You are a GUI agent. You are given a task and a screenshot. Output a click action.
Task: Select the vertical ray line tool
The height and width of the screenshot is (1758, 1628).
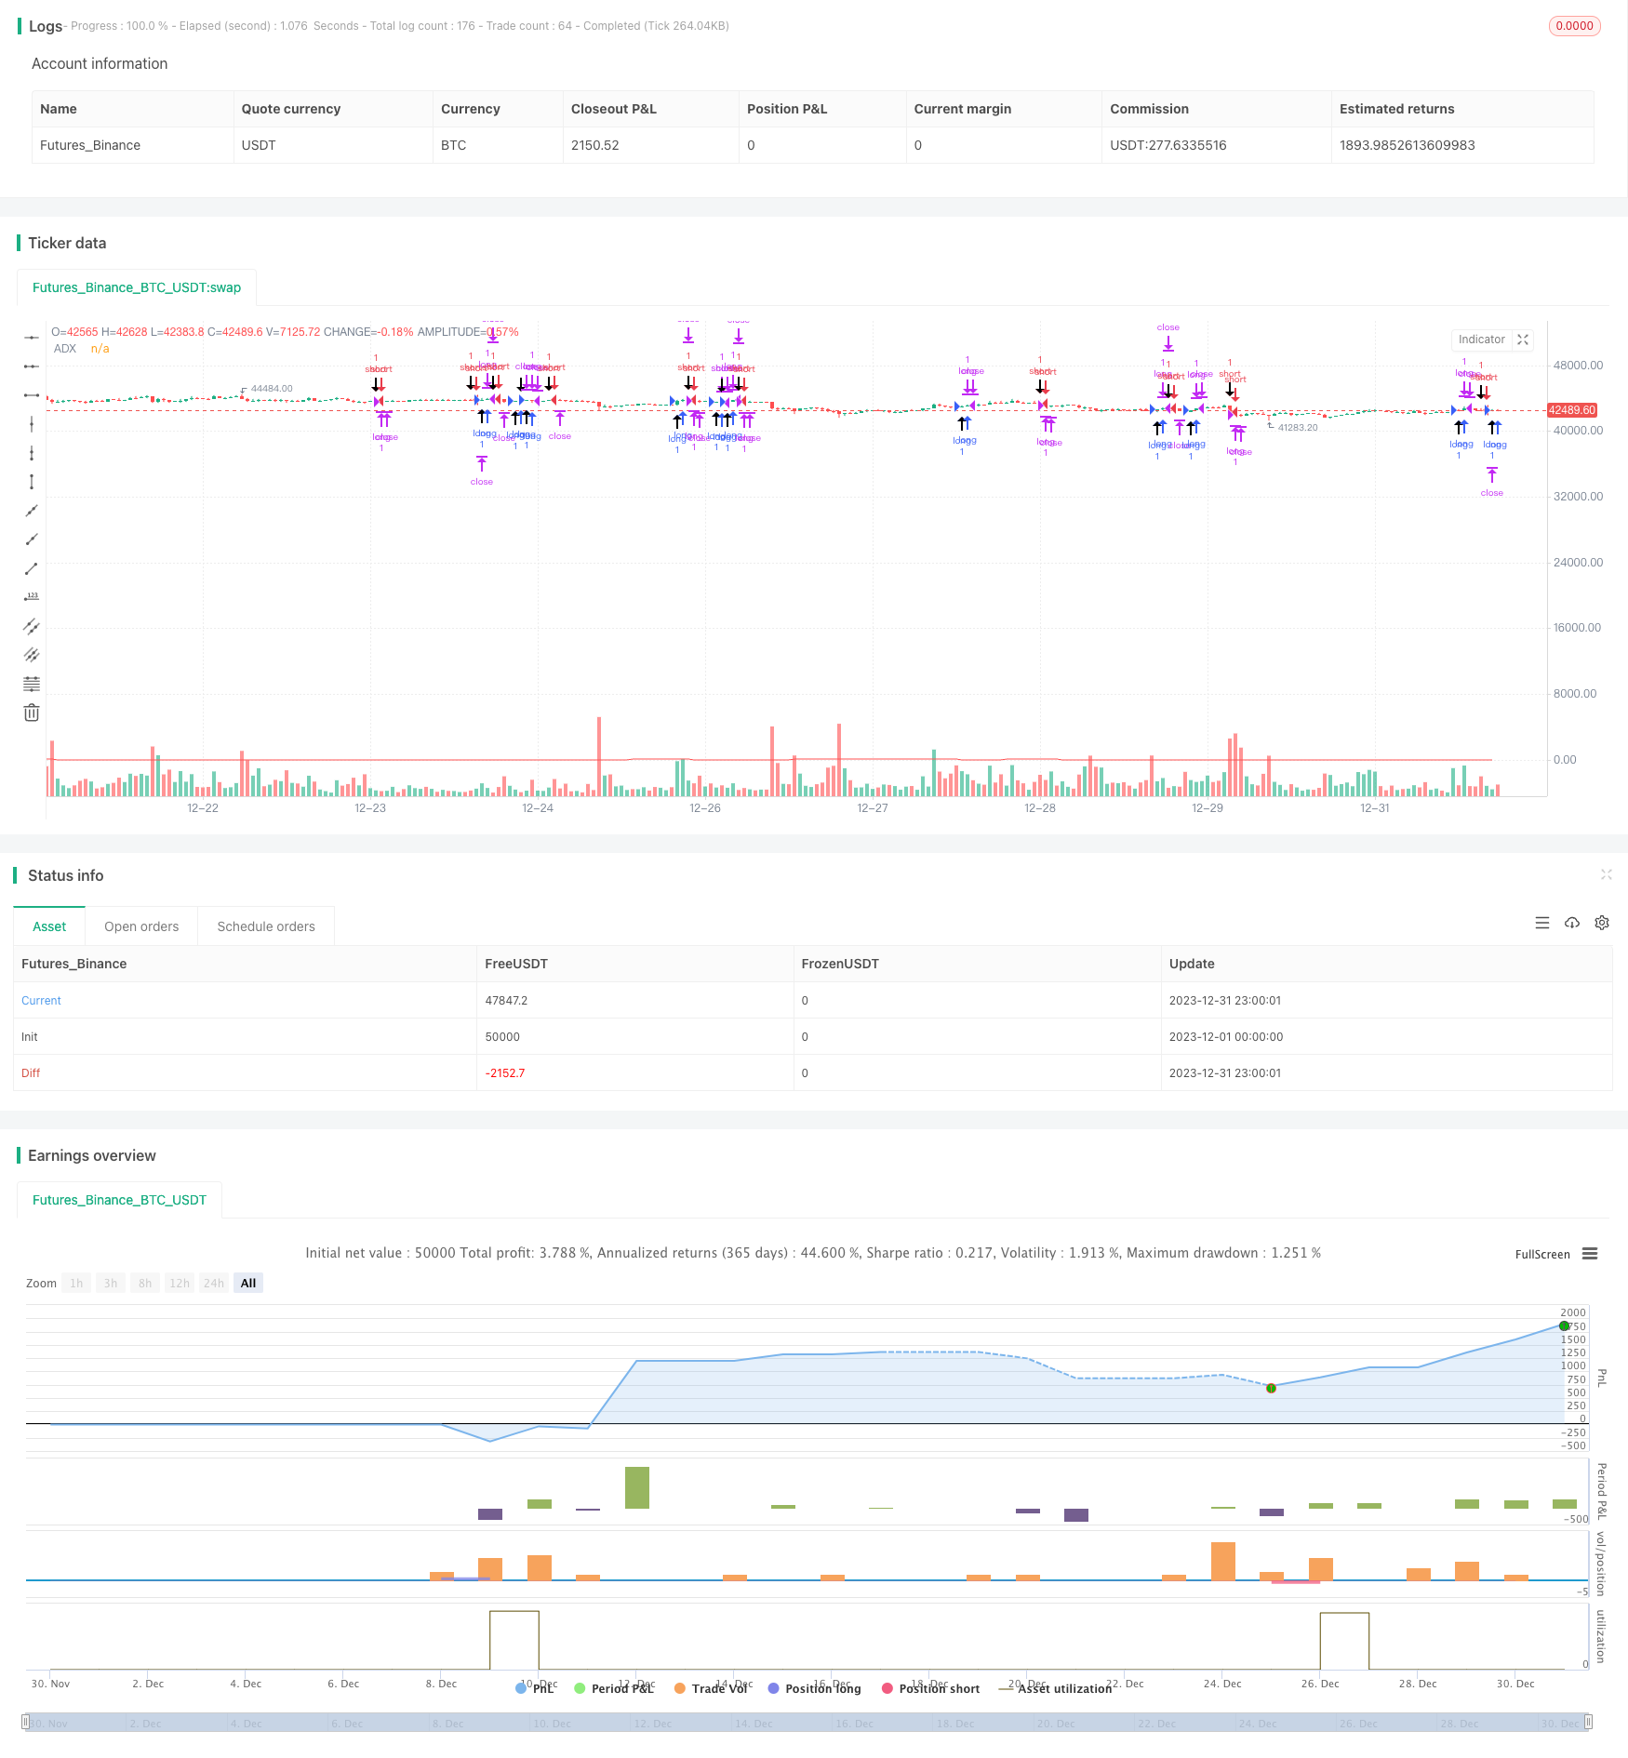pyautogui.click(x=32, y=453)
